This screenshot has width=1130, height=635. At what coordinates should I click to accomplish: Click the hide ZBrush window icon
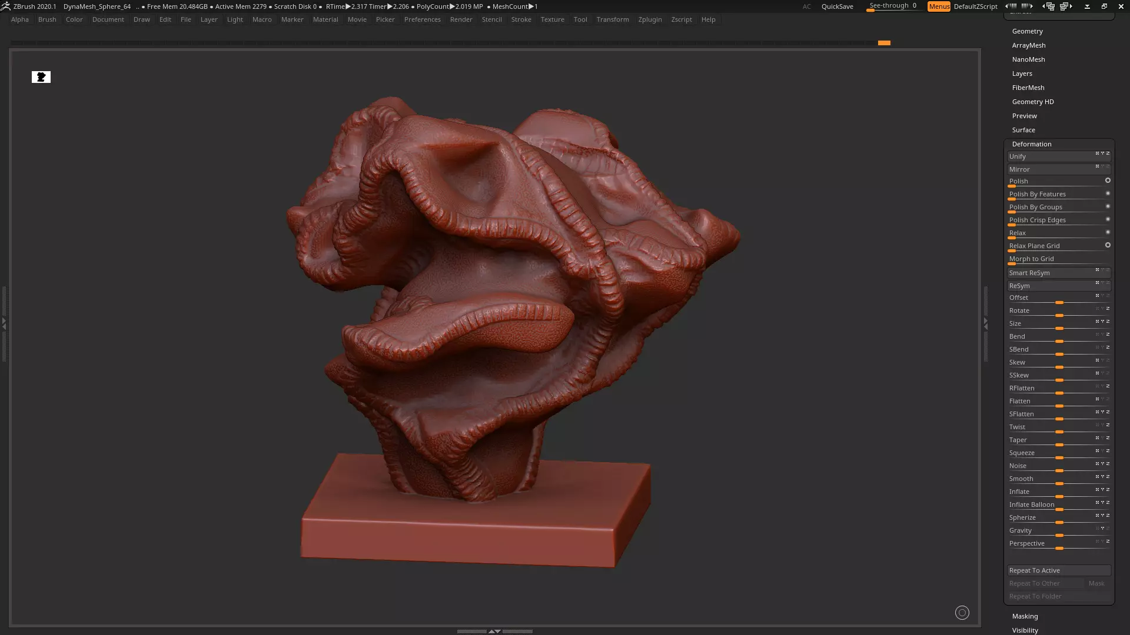tap(1087, 6)
